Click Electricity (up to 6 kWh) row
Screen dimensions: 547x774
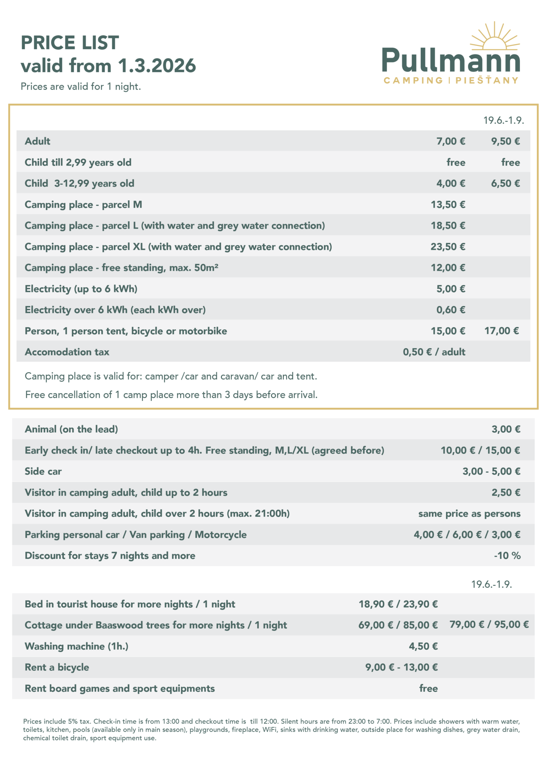click(x=273, y=288)
